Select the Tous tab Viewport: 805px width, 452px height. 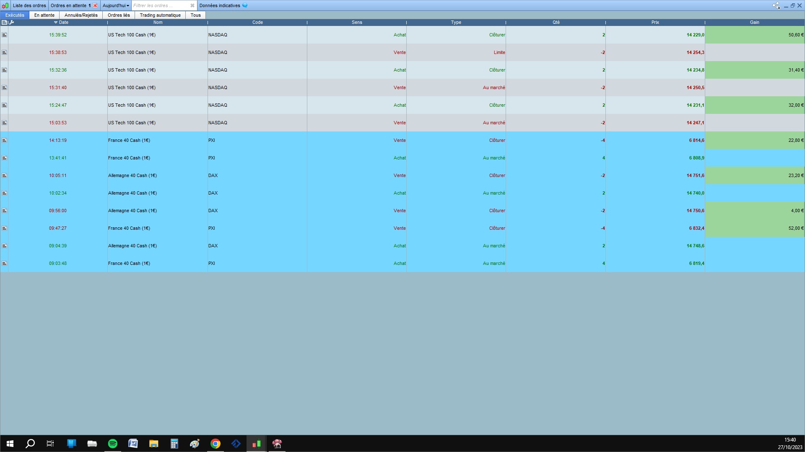click(195, 15)
